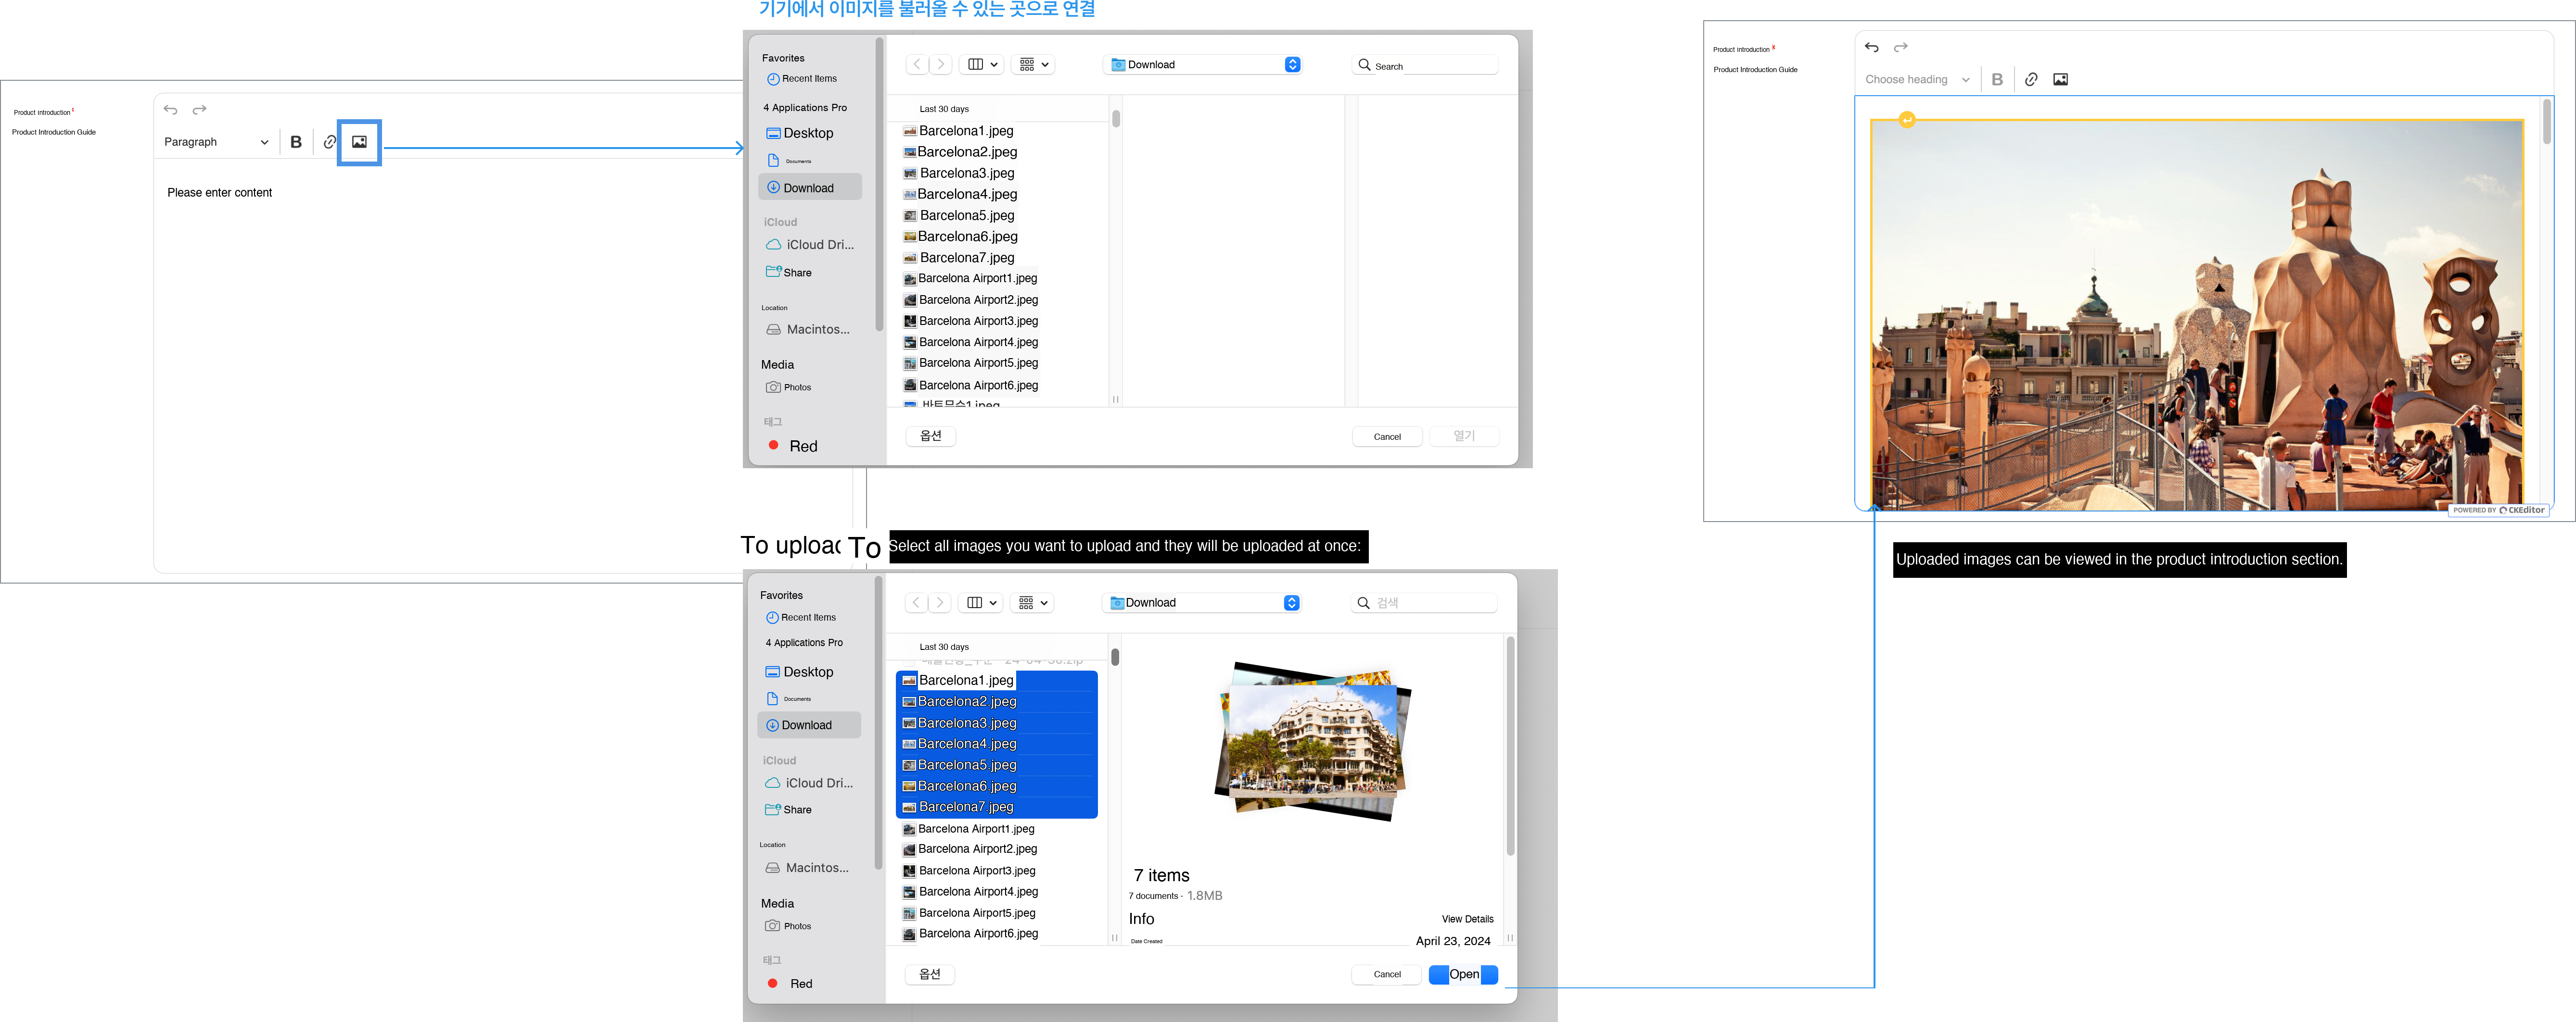Click the View Details link

pyautogui.click(x=1467, y=919)
